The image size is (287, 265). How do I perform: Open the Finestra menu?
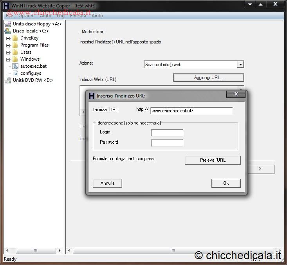point(78,16)
